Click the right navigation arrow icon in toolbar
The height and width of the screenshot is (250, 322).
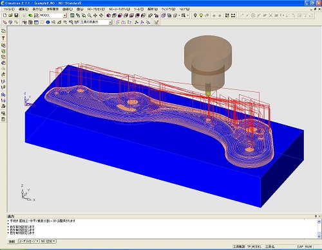220,15
